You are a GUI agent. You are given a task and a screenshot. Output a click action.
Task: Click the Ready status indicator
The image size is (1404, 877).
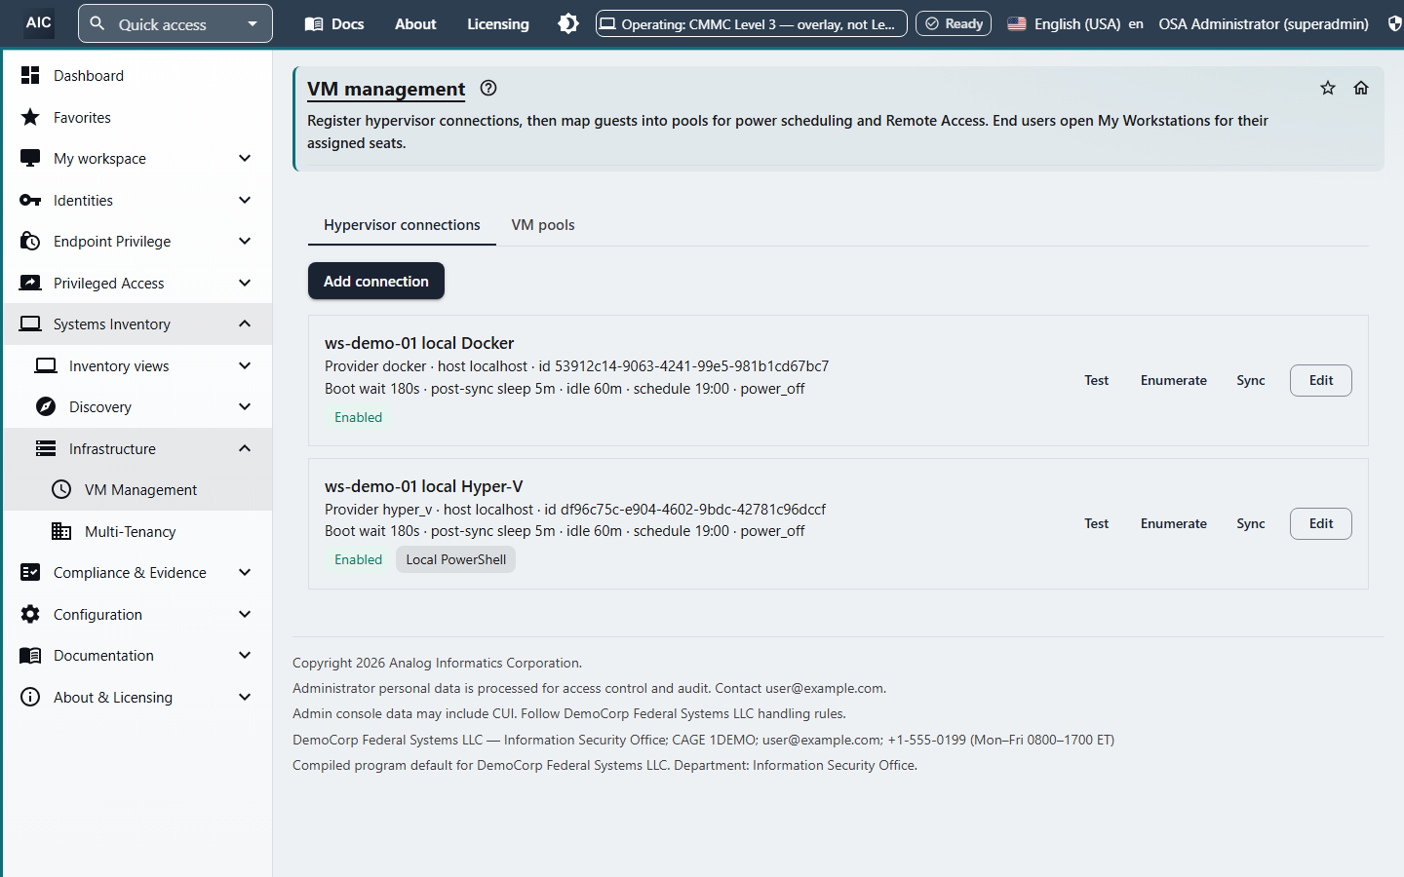pyautogui.click(x=954, y=23)
